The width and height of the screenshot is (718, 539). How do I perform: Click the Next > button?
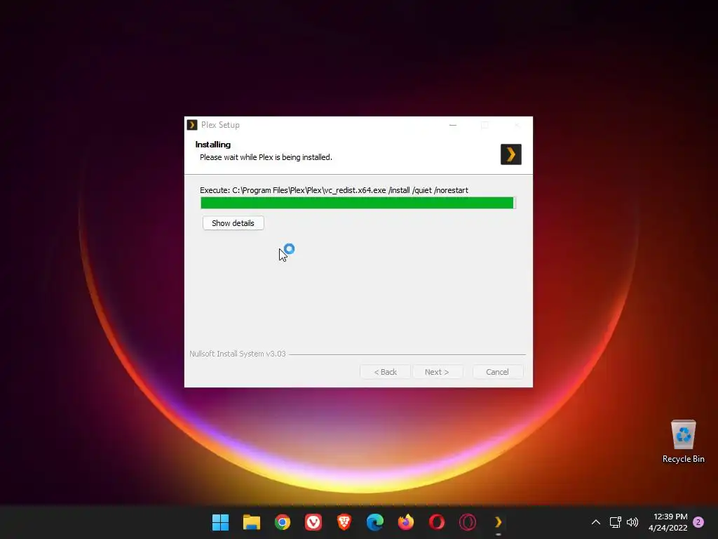tap(437, 372)
